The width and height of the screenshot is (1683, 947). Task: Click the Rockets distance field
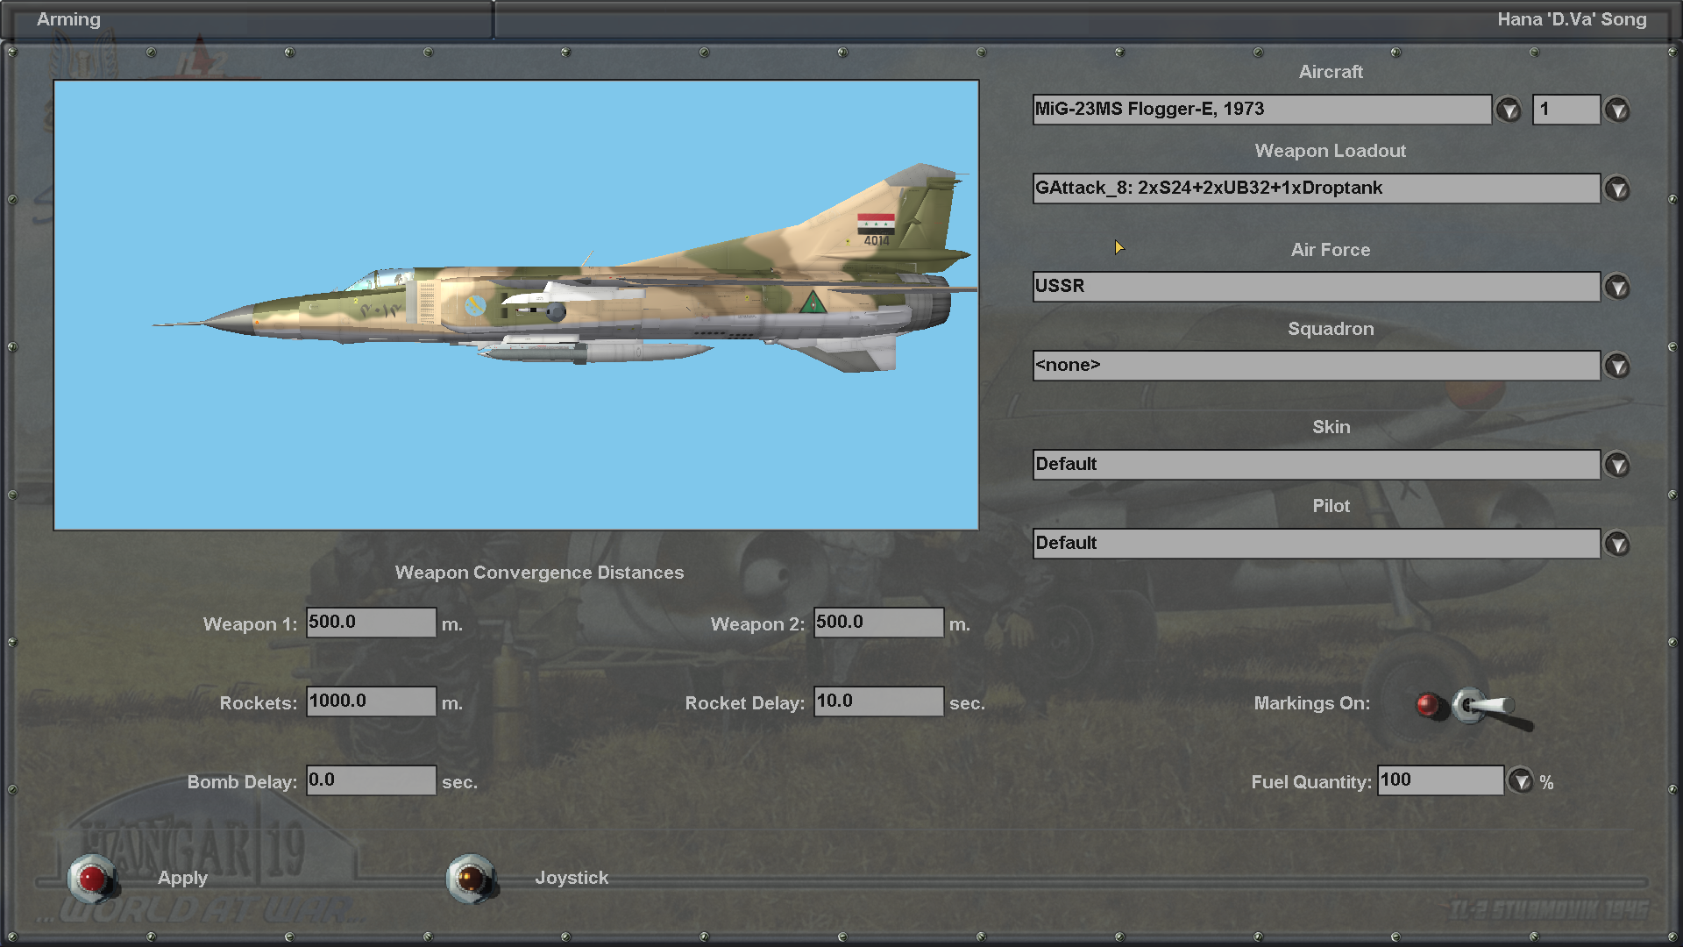[371, 701]
